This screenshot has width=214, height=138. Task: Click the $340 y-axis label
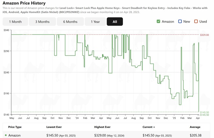coord(6,30)
